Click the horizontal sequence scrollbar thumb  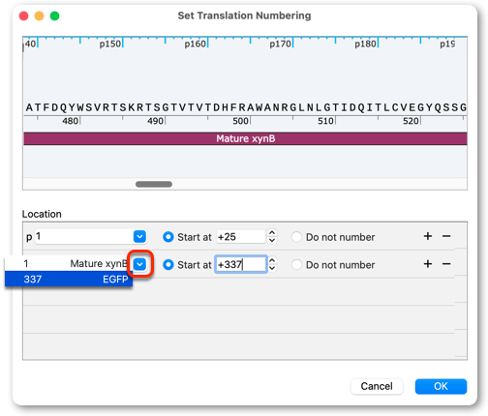pyautogui.click(x=154, y=184)
